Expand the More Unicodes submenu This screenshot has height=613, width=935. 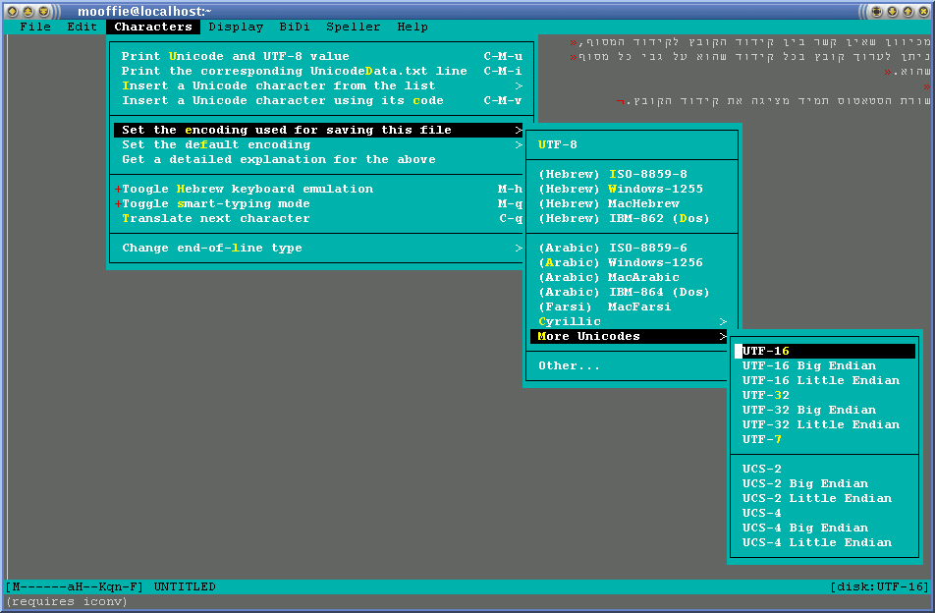(630, 336)
